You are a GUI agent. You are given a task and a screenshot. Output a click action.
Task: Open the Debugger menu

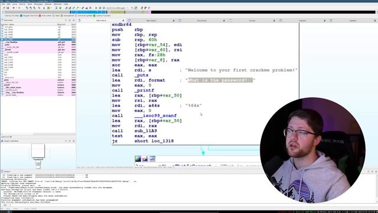pyautogui.click(x=38, y=4)
